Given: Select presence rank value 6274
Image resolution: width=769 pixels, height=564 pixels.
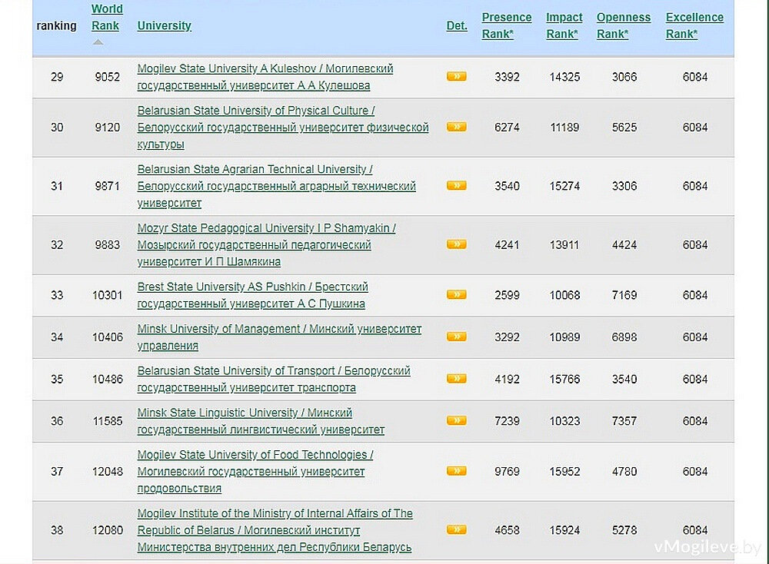Looking at the screenshot, I should click(x=507, y=128).
